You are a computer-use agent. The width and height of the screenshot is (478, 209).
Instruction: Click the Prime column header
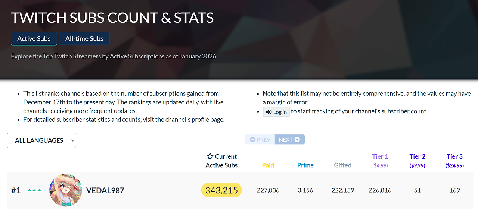point(305,165)
